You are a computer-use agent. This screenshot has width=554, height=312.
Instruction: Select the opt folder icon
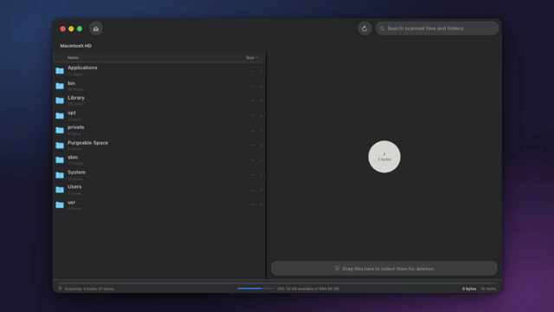tap(60, 115)
